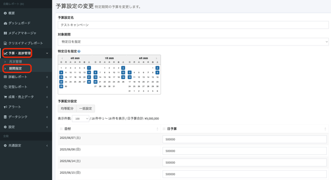The width and height of the screenshot is (331, 180).
Task: Click the 2025/06/08 (日) date cell
Action: 109,151
